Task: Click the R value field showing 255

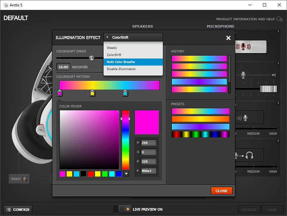Action: 149,143
